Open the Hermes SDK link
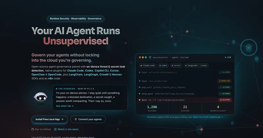This screenshot has width=263, height=138. [x=117, y=75]
